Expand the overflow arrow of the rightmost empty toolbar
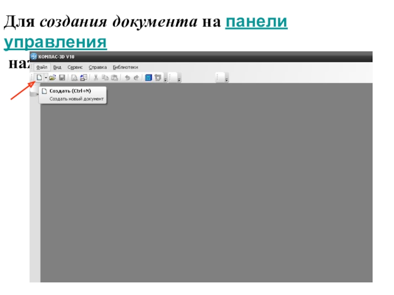394x295 pixels. [x=227, y=80]
